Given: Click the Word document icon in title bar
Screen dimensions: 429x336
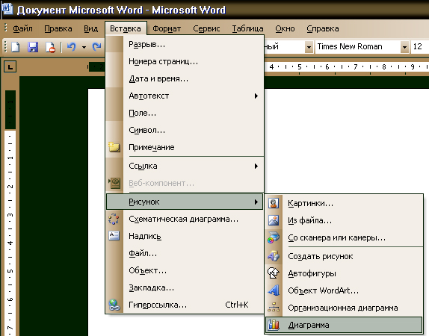Looking at the screenshot, I should (7, 8).
